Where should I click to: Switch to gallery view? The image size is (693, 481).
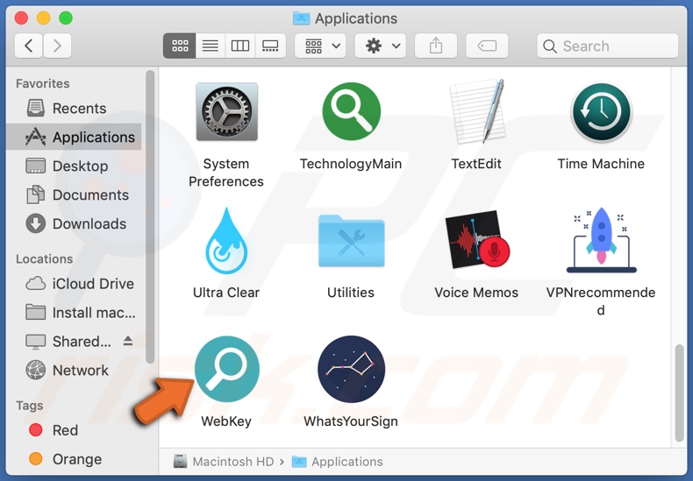coord(270,46)
